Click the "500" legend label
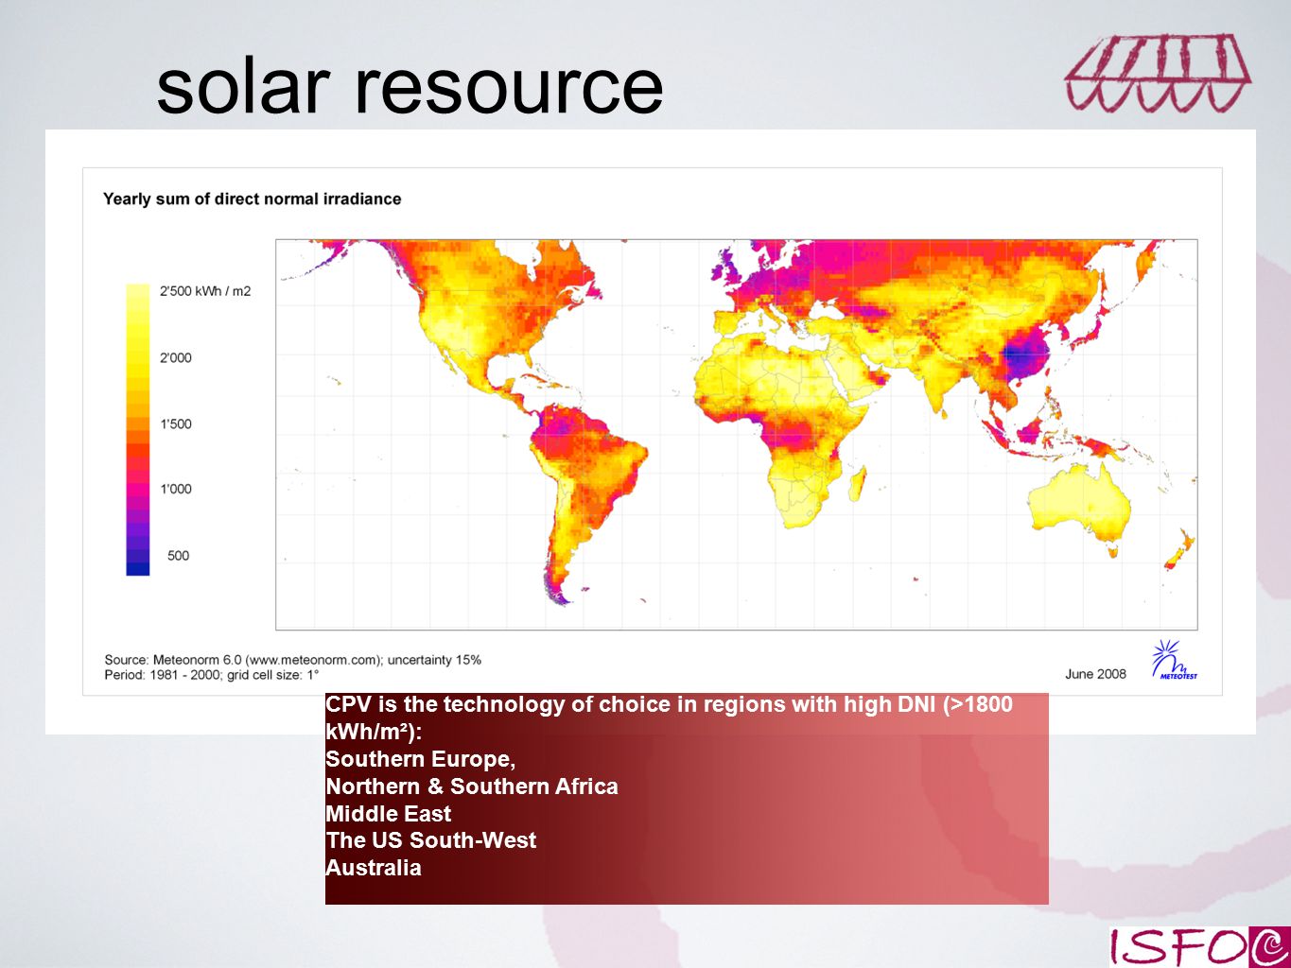Viewport: 1291px width, 968px height. 178,555
